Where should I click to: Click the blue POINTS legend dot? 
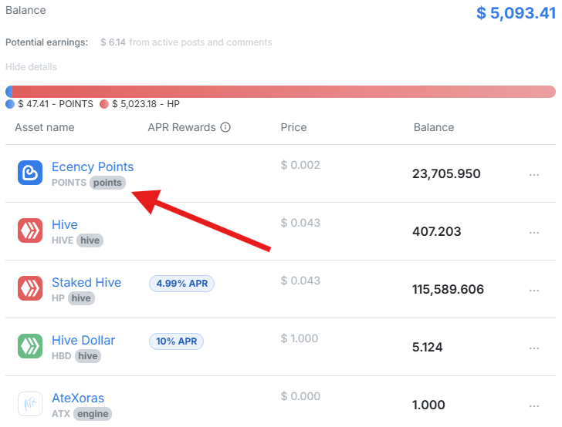[x=10, y=104]
